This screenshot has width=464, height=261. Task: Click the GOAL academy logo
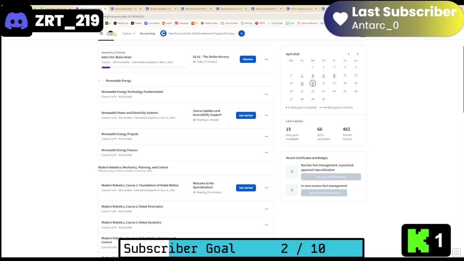112,33
